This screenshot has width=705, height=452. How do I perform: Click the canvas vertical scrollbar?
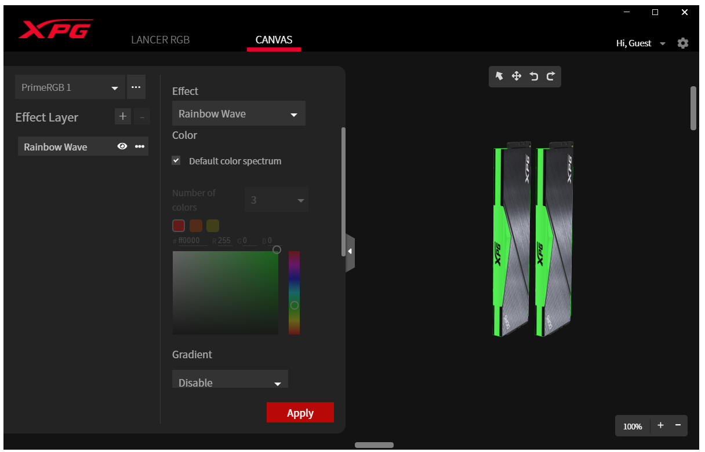[x=693, y=108]
